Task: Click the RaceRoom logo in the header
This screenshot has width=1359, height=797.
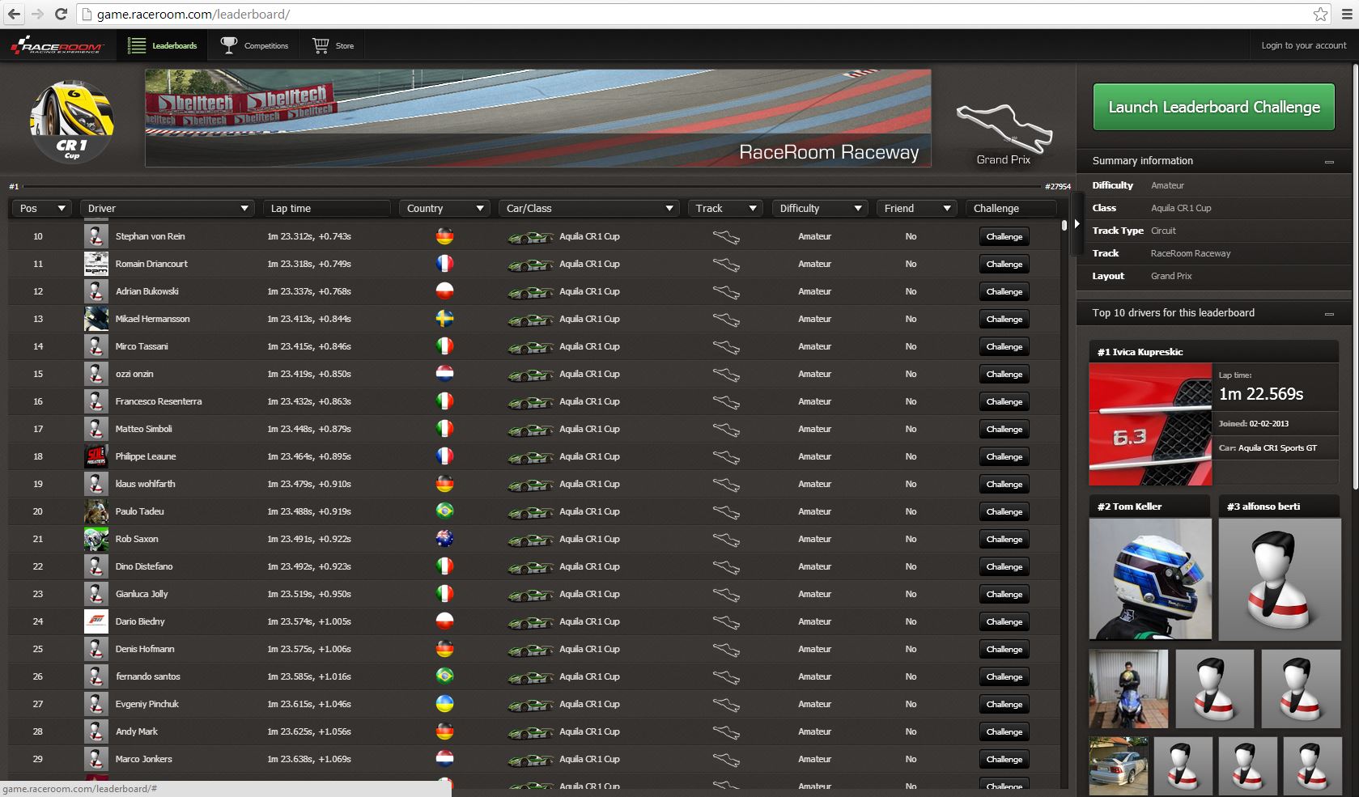Action: point(56,46)
